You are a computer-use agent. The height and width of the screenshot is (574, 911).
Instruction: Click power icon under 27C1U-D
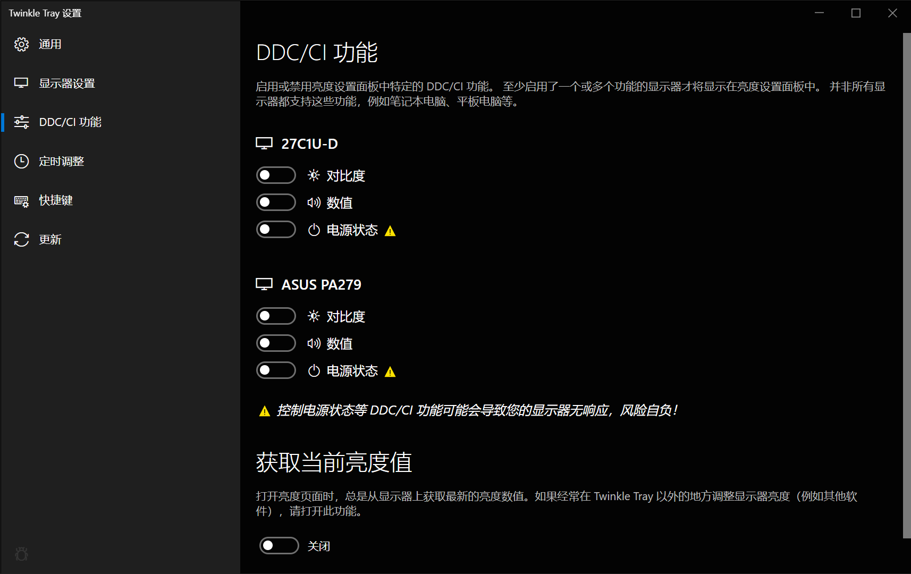coord(314,230)
